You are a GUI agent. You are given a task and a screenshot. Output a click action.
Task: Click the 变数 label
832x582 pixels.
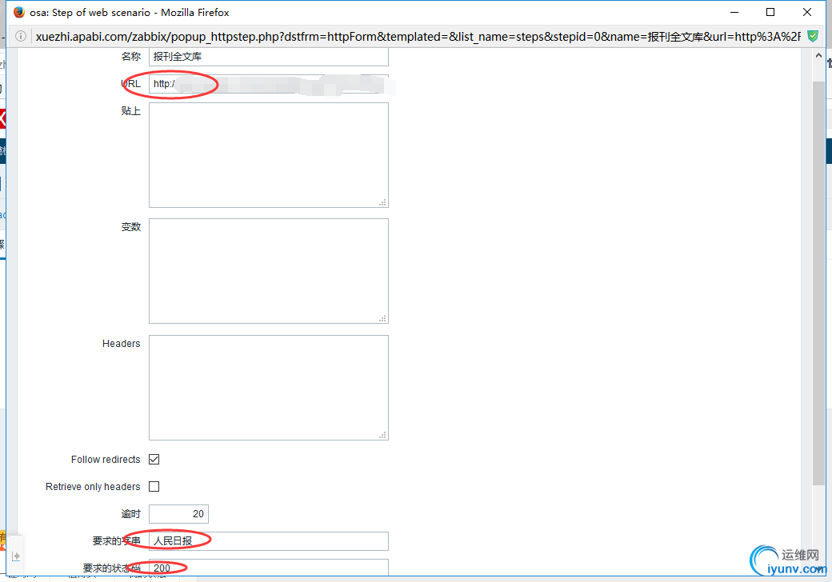tap(130, 227)
